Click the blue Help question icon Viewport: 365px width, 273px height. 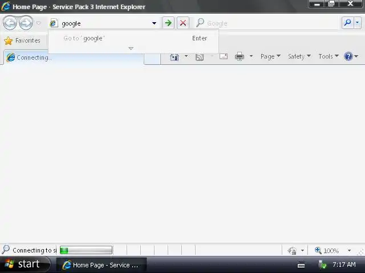pos(348,56)
